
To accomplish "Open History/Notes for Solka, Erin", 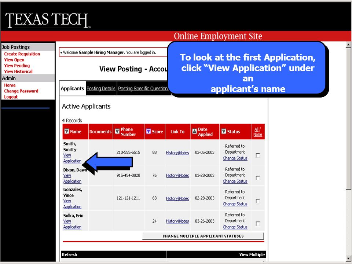I will [177, 221].
